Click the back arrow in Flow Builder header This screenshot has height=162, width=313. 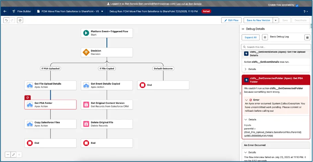(x=5, y=11)
